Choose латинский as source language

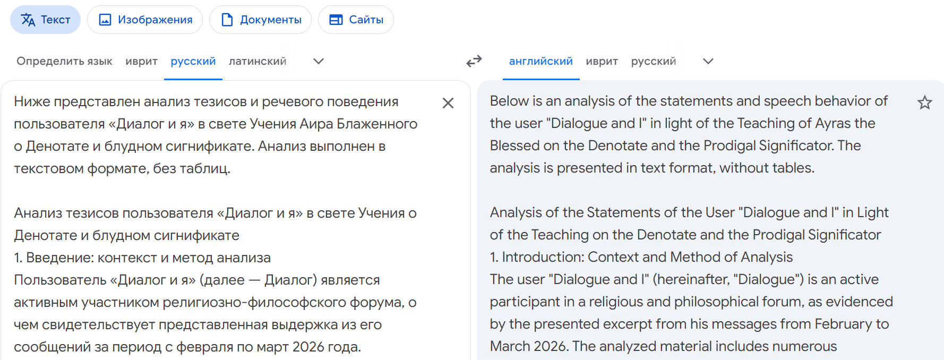(x=258, y=62)
